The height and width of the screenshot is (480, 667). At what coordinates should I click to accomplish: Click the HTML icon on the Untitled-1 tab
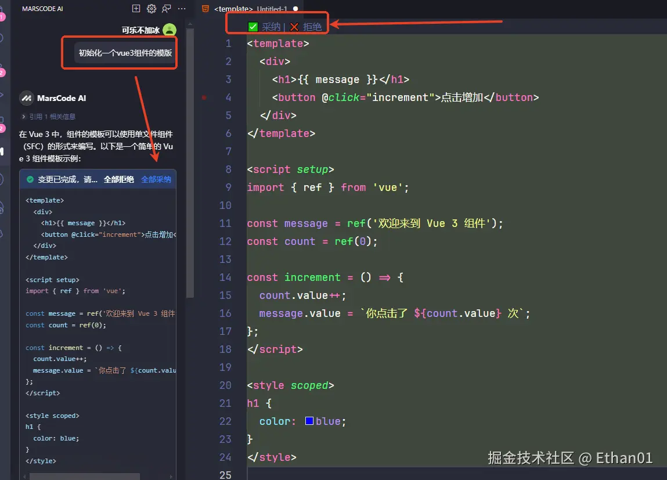[x=205, y=9]
